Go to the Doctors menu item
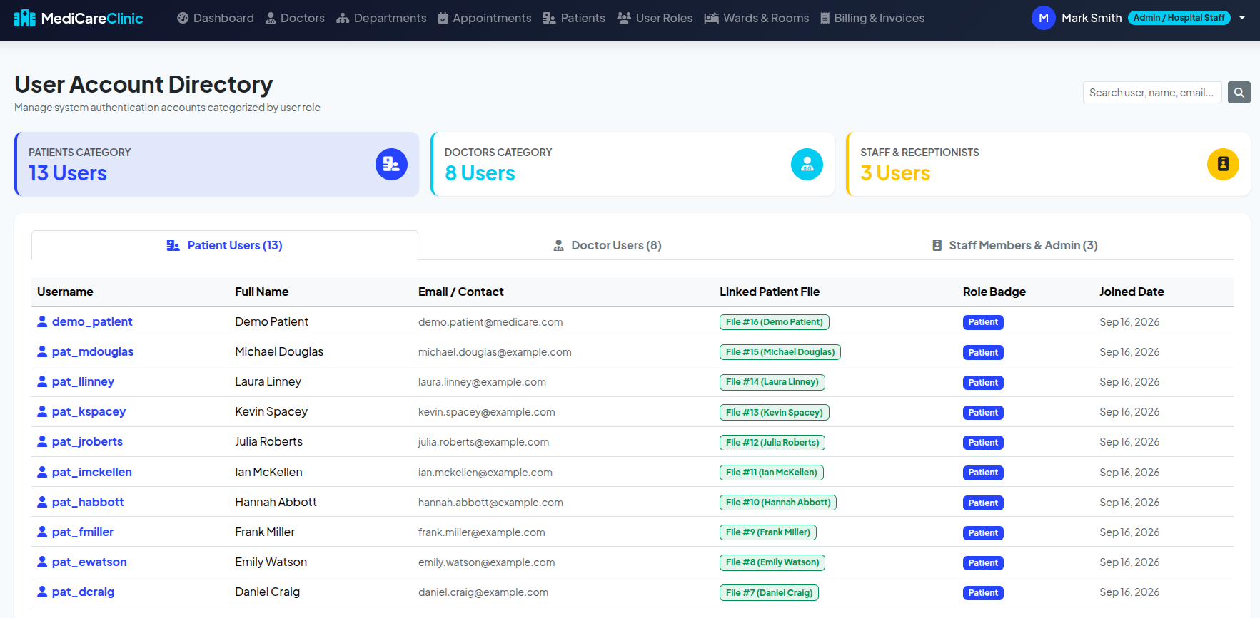 pyautogui.click(x=295, y=18)
